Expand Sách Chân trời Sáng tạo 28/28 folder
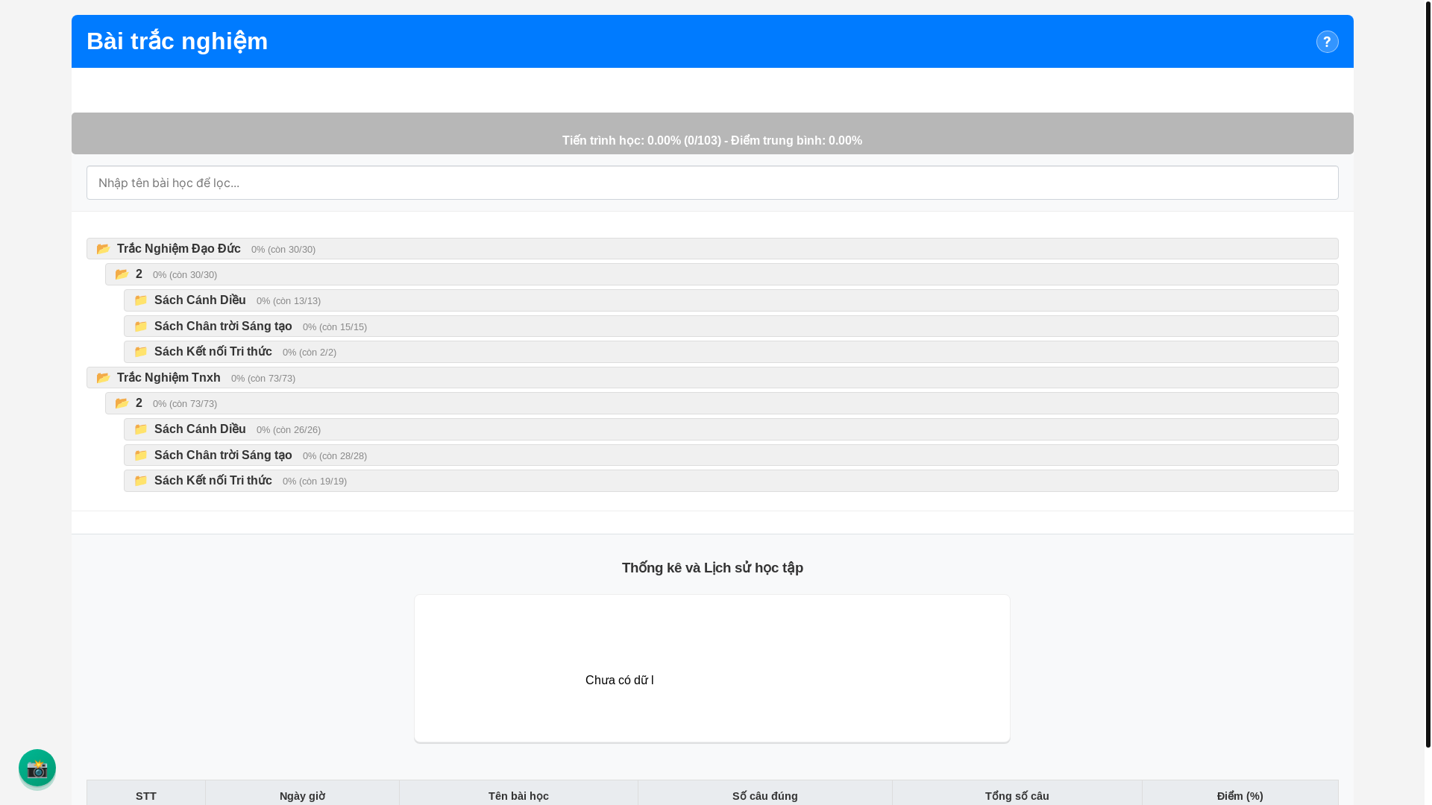Image resolution: width=1432 pixels, height=805 pixels. [x=731, y=455]
